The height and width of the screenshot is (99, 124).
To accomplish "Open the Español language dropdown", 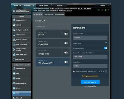I will point(103,5).
